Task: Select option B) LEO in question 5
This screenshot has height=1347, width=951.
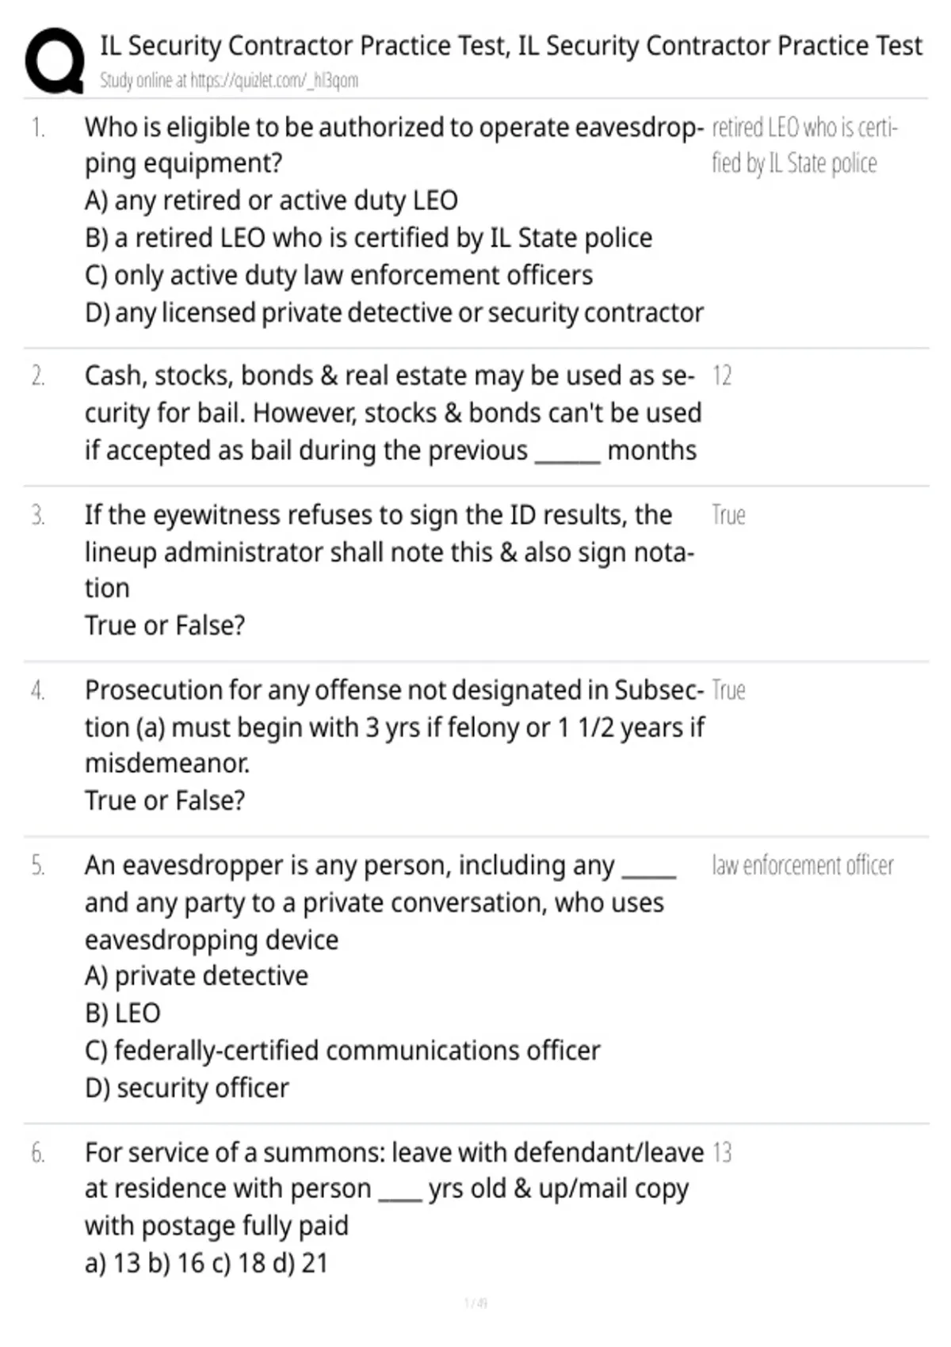Action: (123, 1013)
